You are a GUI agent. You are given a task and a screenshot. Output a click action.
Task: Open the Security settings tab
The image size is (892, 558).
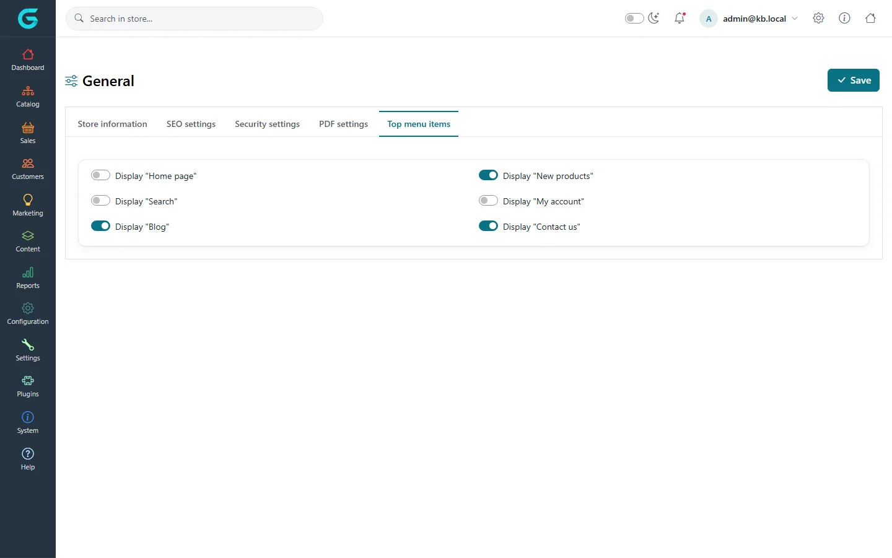point(267,124)
